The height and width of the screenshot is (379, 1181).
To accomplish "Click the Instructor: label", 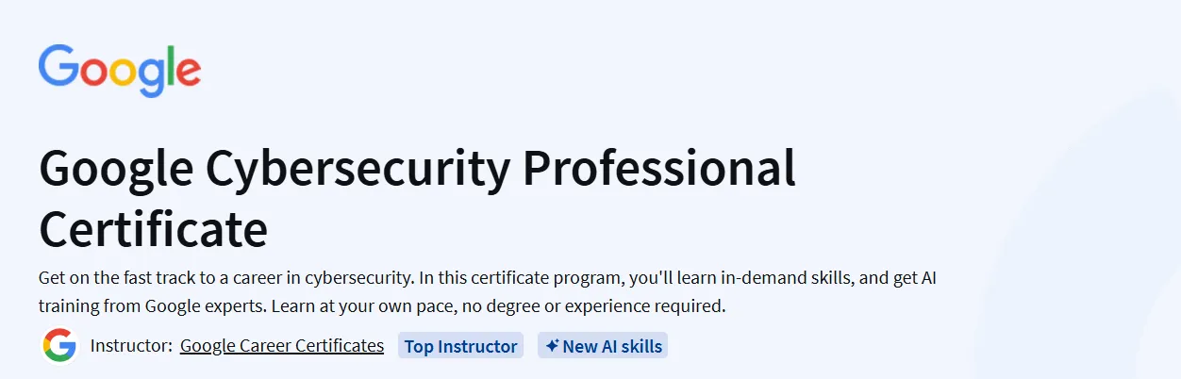I will [x=131, y=346].
